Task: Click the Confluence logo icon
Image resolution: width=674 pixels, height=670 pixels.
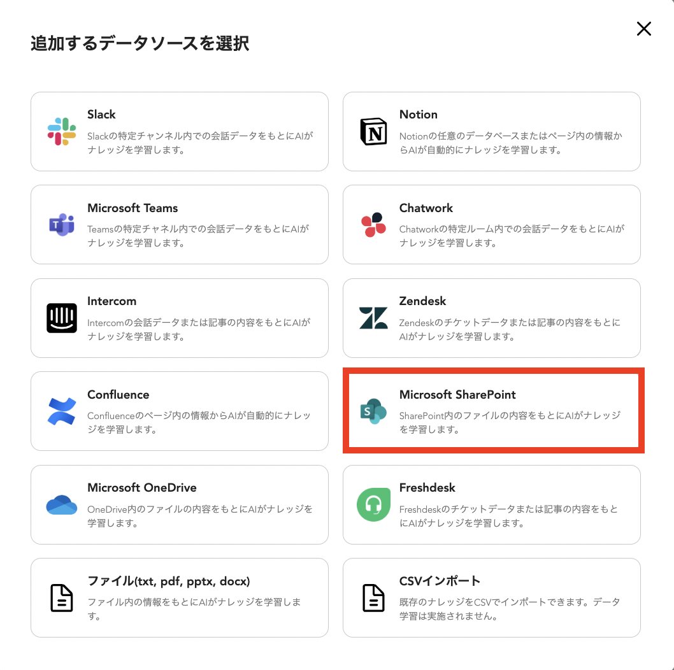Action: point(61,411)
